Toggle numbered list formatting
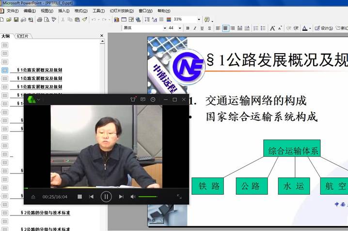Image resolution: width=348 pixels, height=231 pixels. 256,28
